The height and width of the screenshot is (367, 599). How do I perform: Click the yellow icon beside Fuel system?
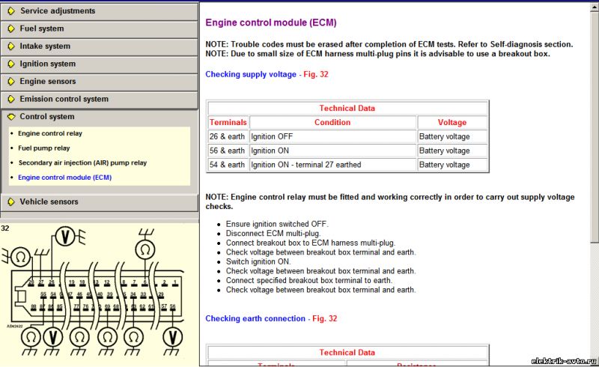11,28
